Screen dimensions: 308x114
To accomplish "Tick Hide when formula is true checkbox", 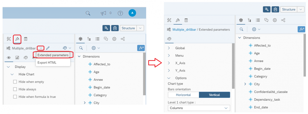I will tap(15, 97).
